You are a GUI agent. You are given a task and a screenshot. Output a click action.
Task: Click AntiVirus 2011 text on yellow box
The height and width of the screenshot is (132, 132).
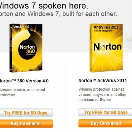[106, 27]
